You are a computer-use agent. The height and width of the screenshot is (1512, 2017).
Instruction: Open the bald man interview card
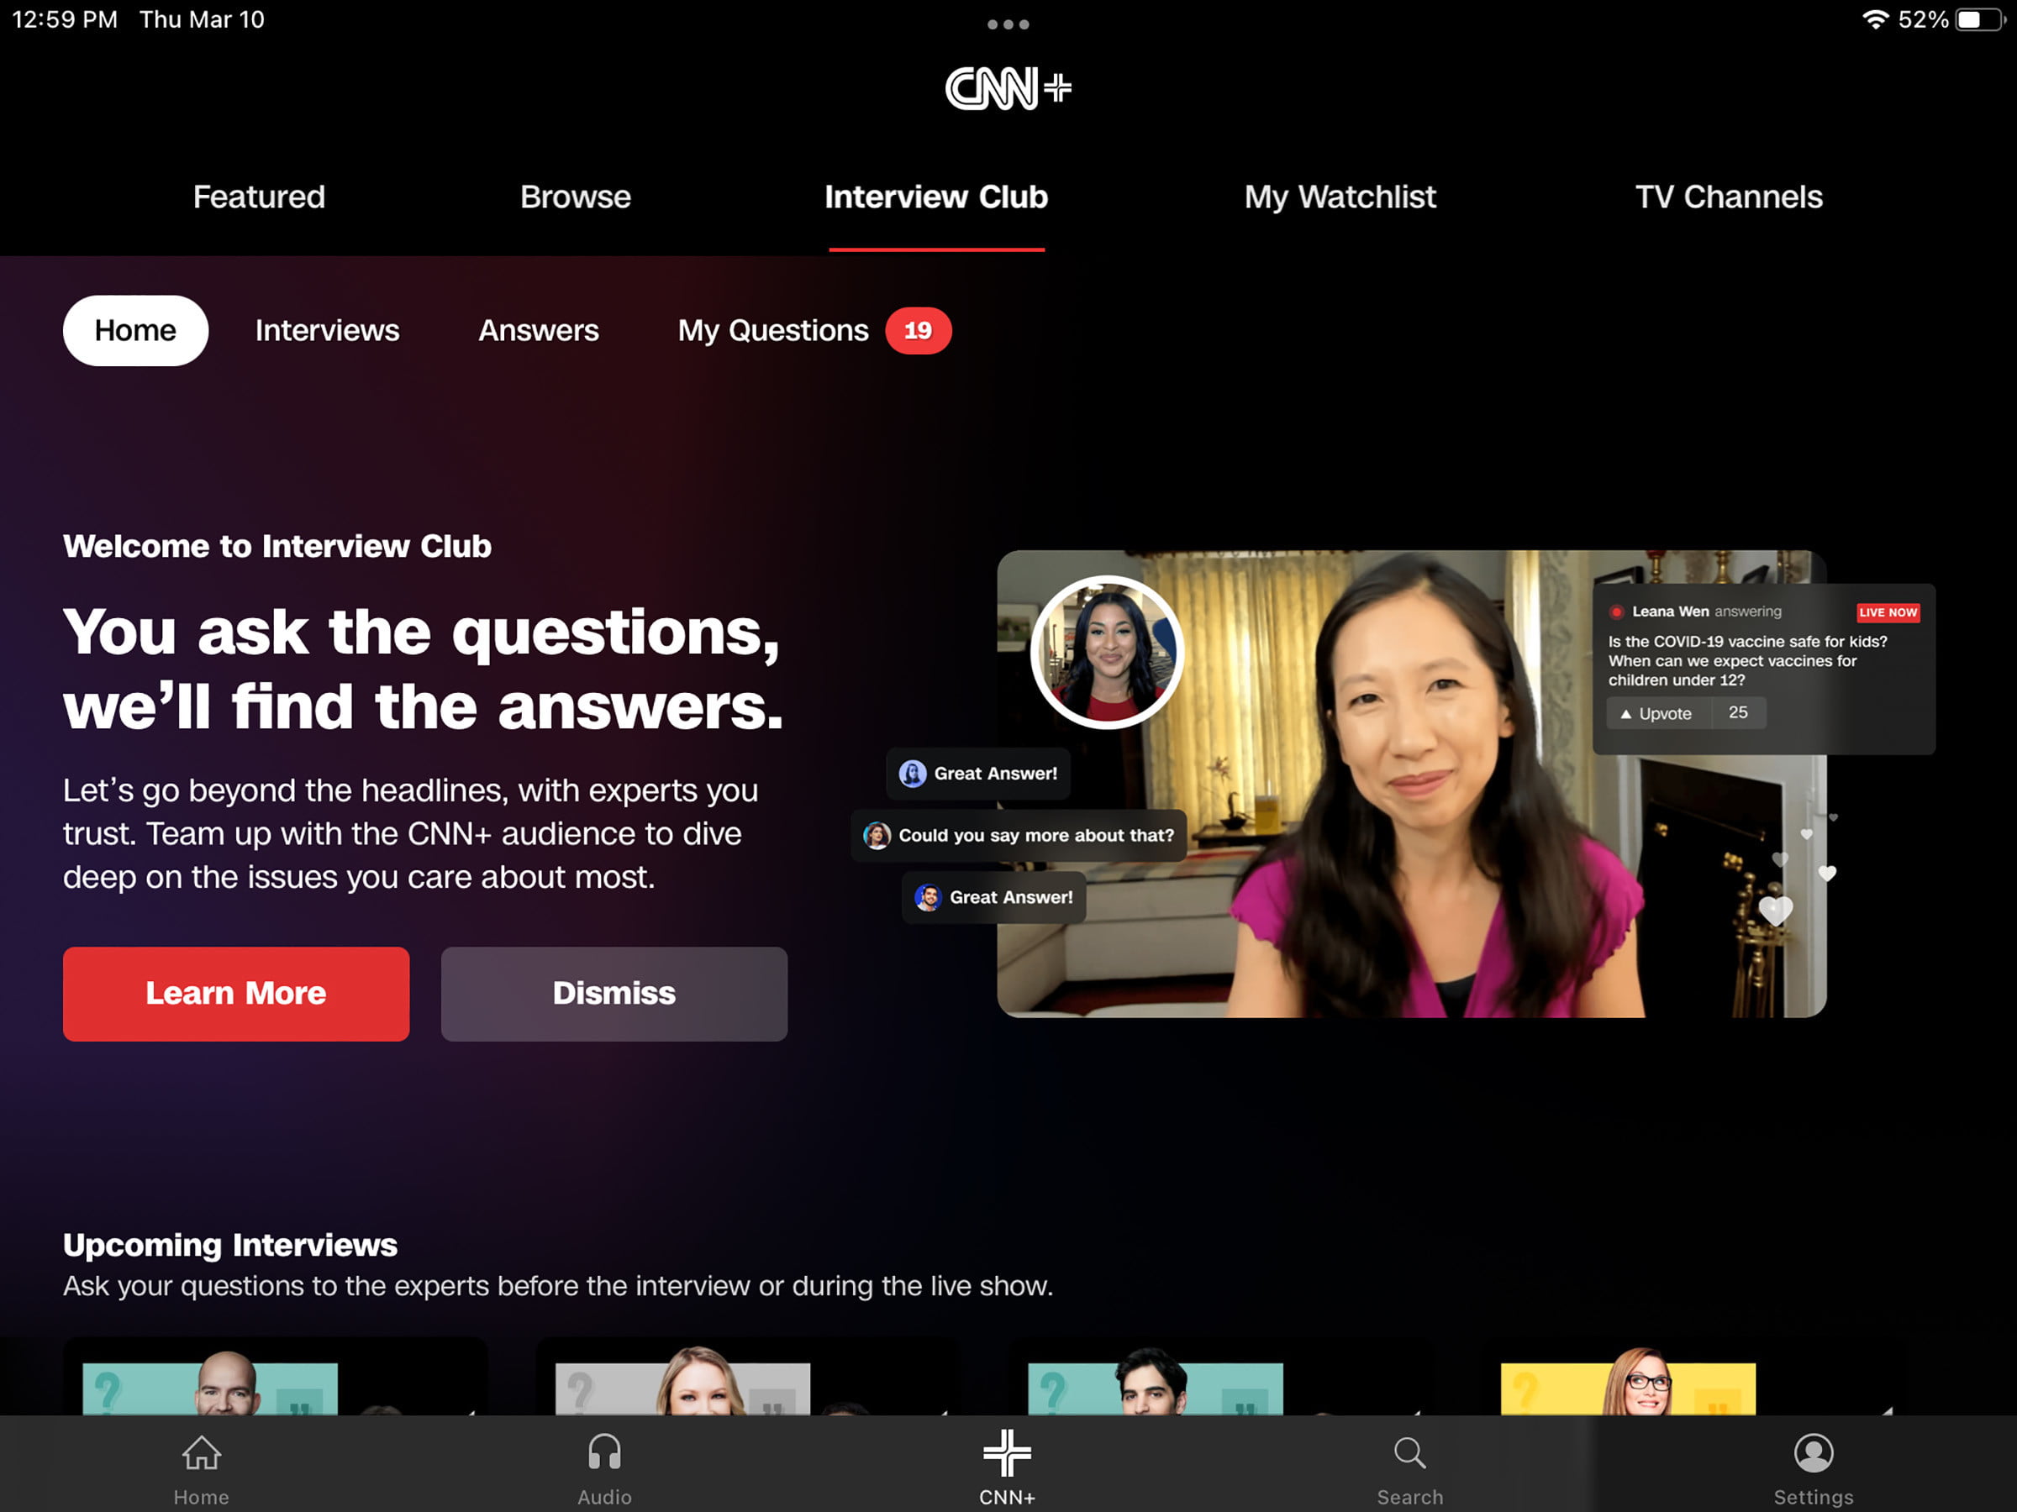(x=276, y=1377)
